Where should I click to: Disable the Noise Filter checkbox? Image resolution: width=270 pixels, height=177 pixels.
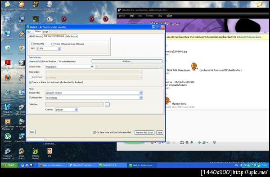coord(30,98)
